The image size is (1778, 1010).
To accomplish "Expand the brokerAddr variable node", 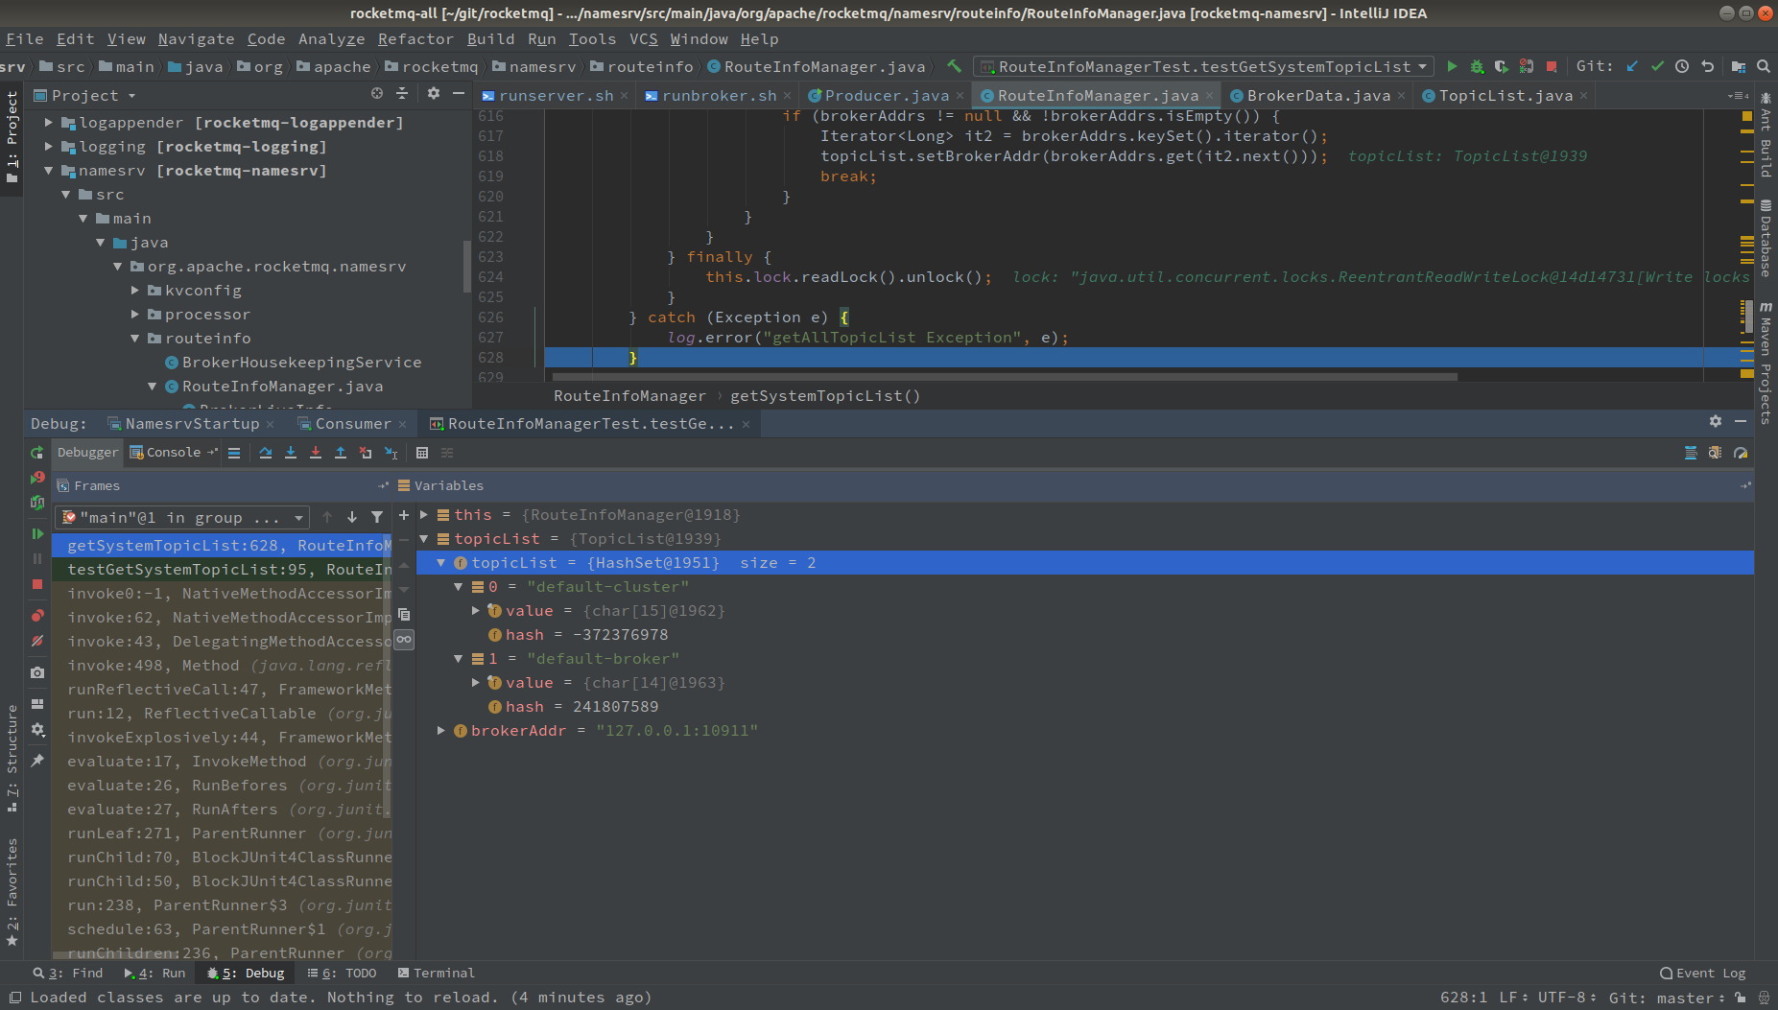I will click(441, 731).
